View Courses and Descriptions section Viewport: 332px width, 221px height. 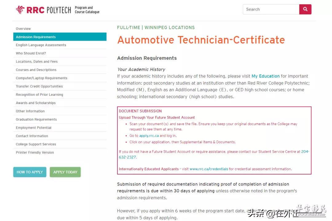(36, 70)
